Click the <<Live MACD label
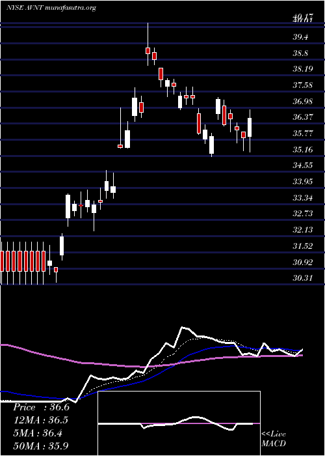Viewport: 325px width, 456px height. (274, 439)
